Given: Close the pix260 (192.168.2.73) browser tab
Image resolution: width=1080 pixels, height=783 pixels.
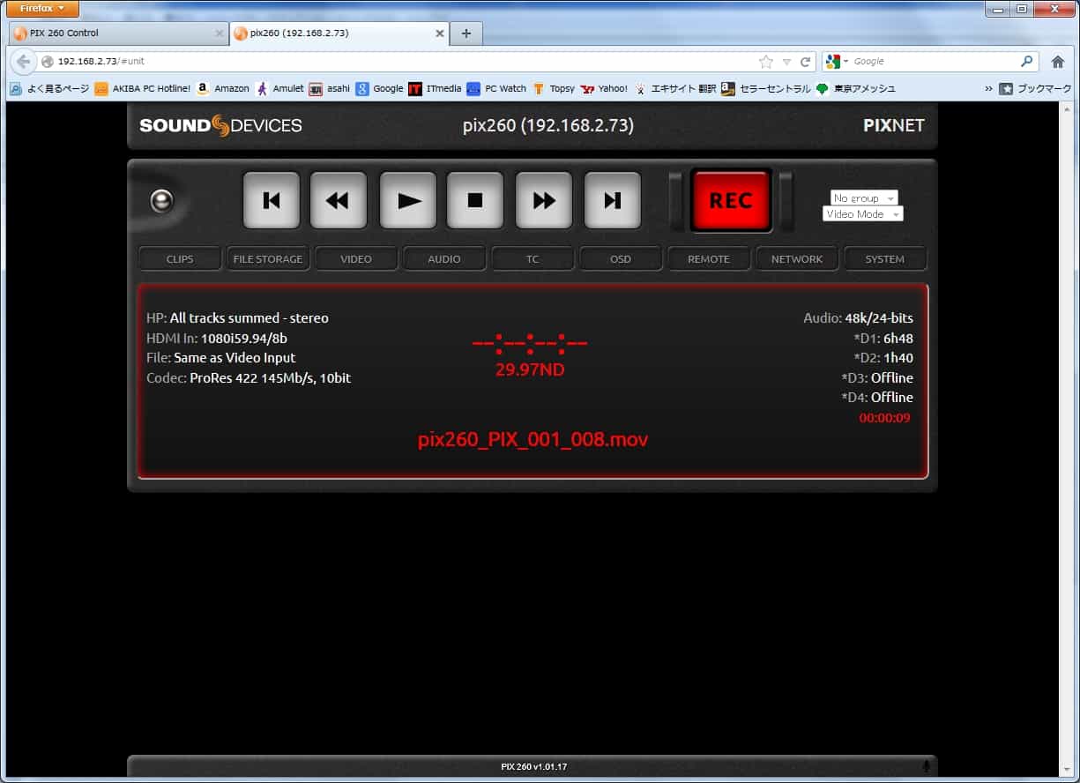Looking at the screenshot, I should pos(439,34).
